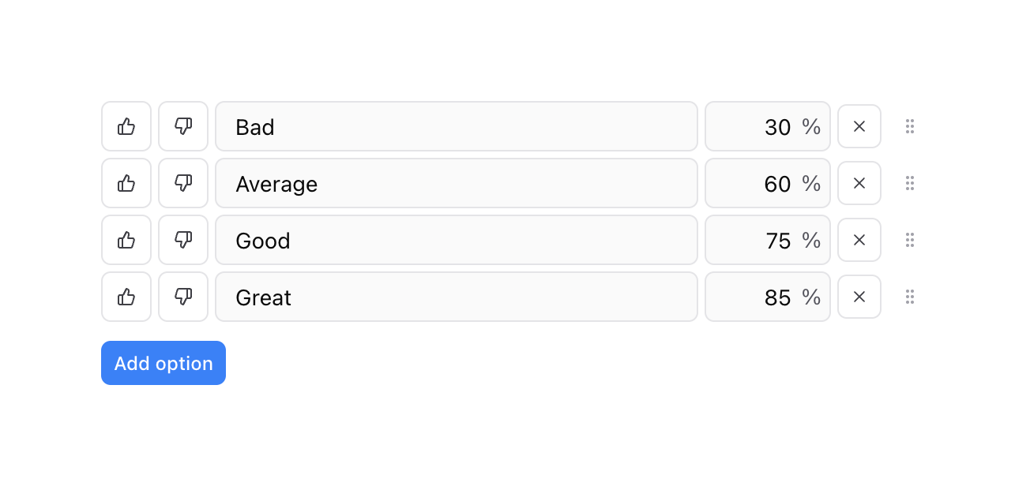Click thumbs up on the Bad option
This screenshot has width=1015, height=486.
point(126,126)
